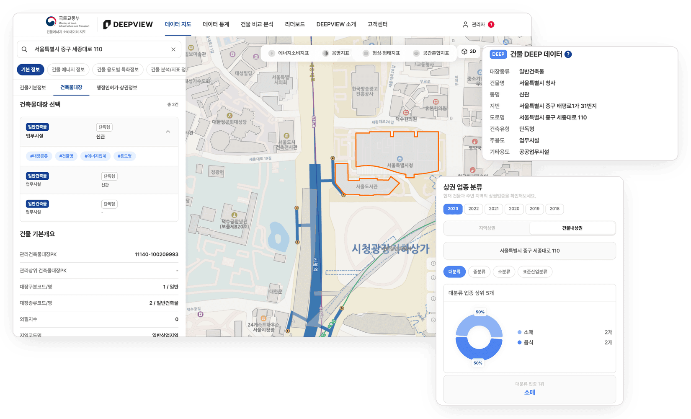Select the 건물내상권 segment option

tap(572, 228)
